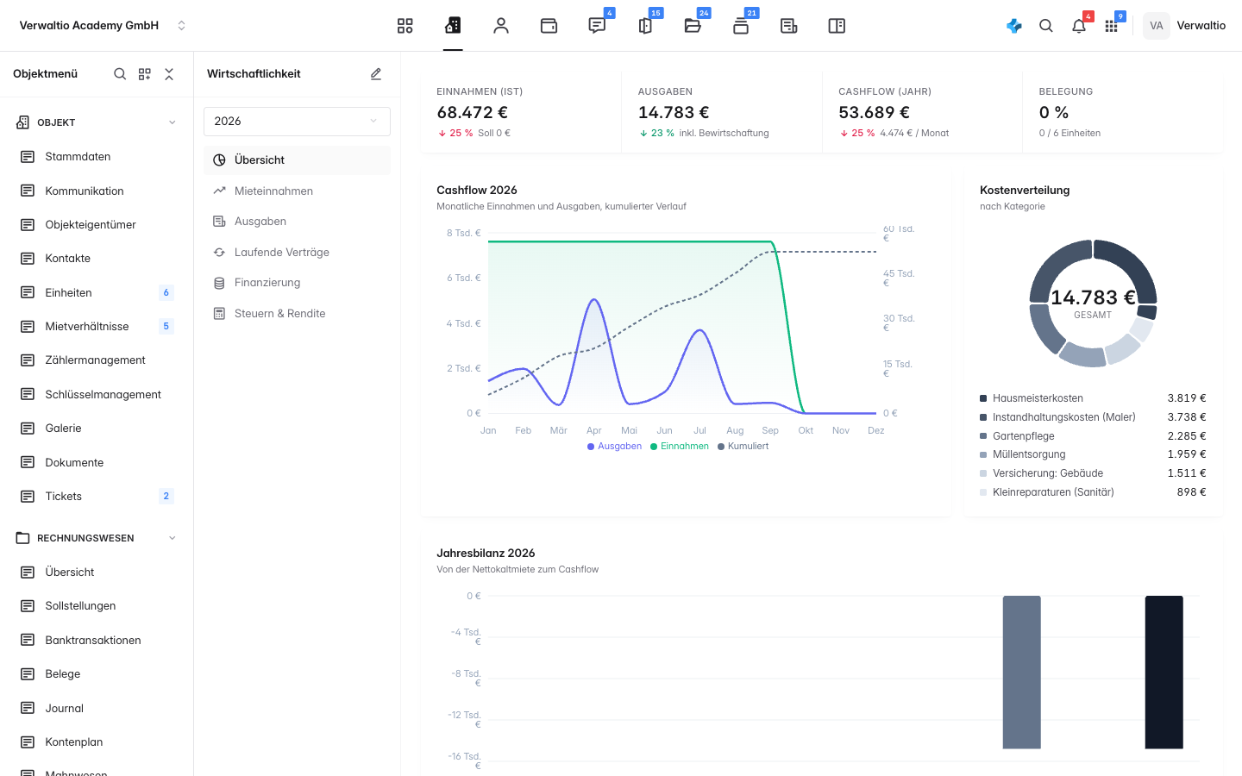This screenshot has width=1242, height=776.
Task: Toggle Ausgaben series in chart legend
Action: (x=614, y=447)
